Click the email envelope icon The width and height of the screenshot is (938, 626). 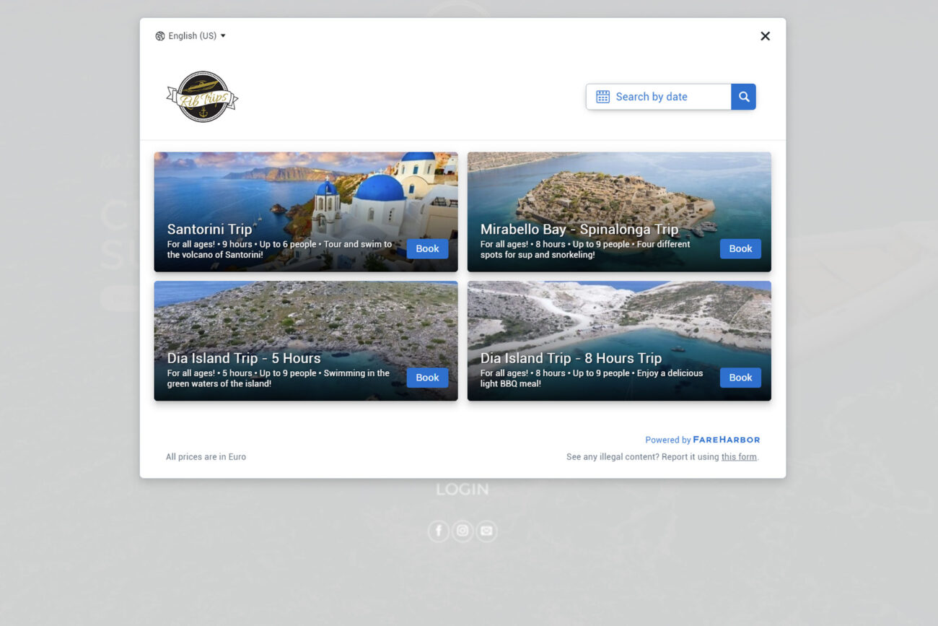point(486,531)
